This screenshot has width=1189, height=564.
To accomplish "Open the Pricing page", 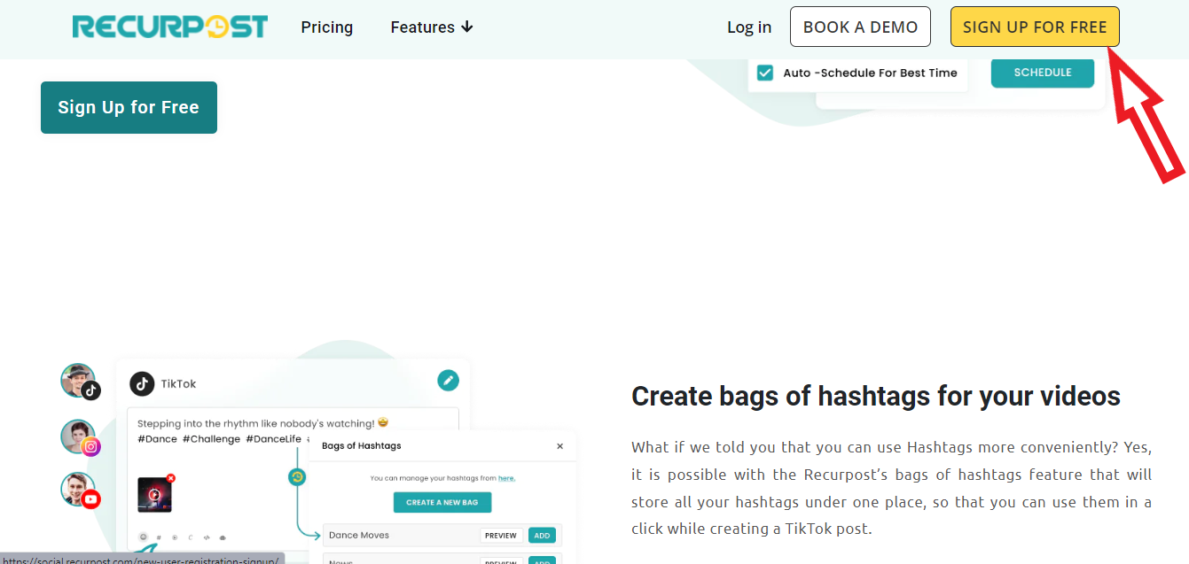I will (x=326, y=27).
